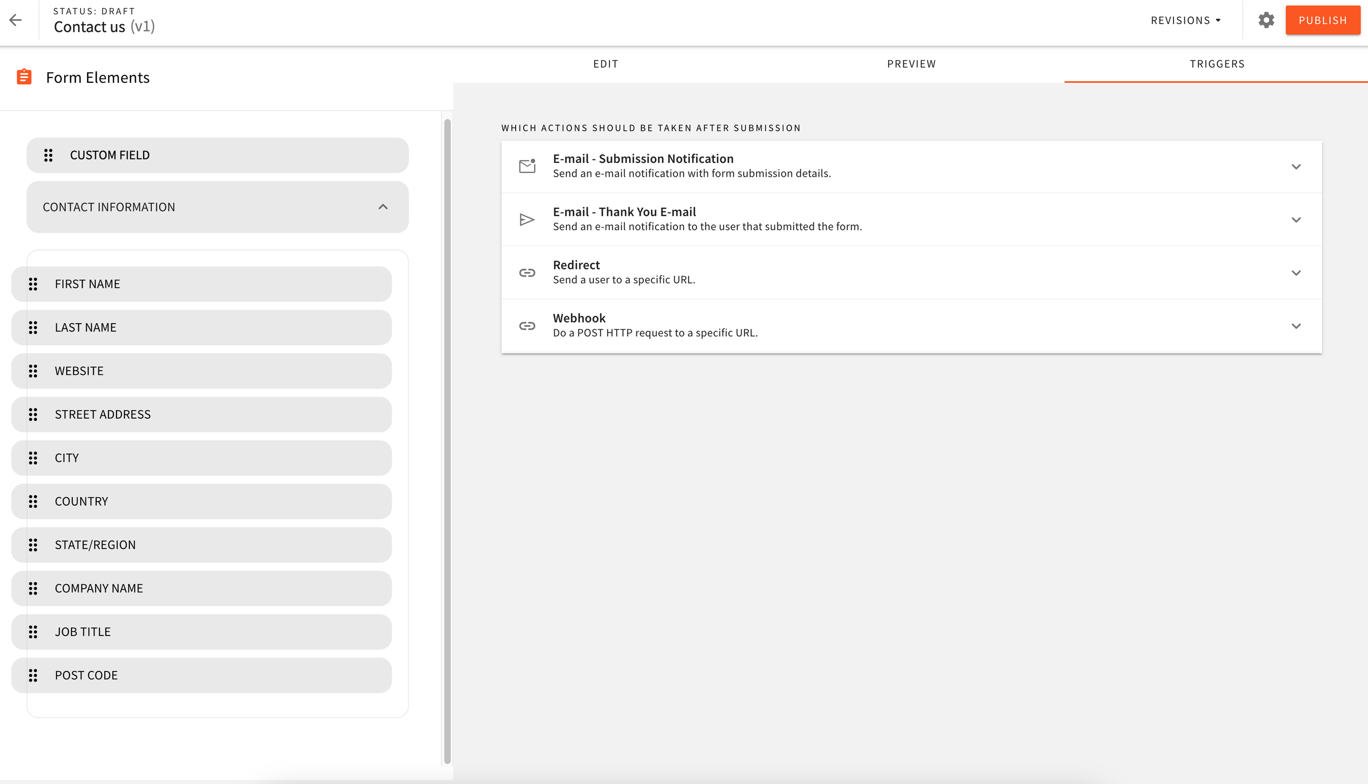
Task: Open the Revisions dropdown
Action: [x=1185, y=20]
